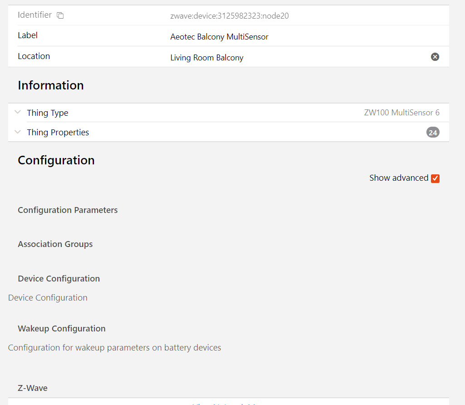This screenshot has width=465, height=405.
Task: Open the Configuration Parameters section
Action: tap(68, 210)
